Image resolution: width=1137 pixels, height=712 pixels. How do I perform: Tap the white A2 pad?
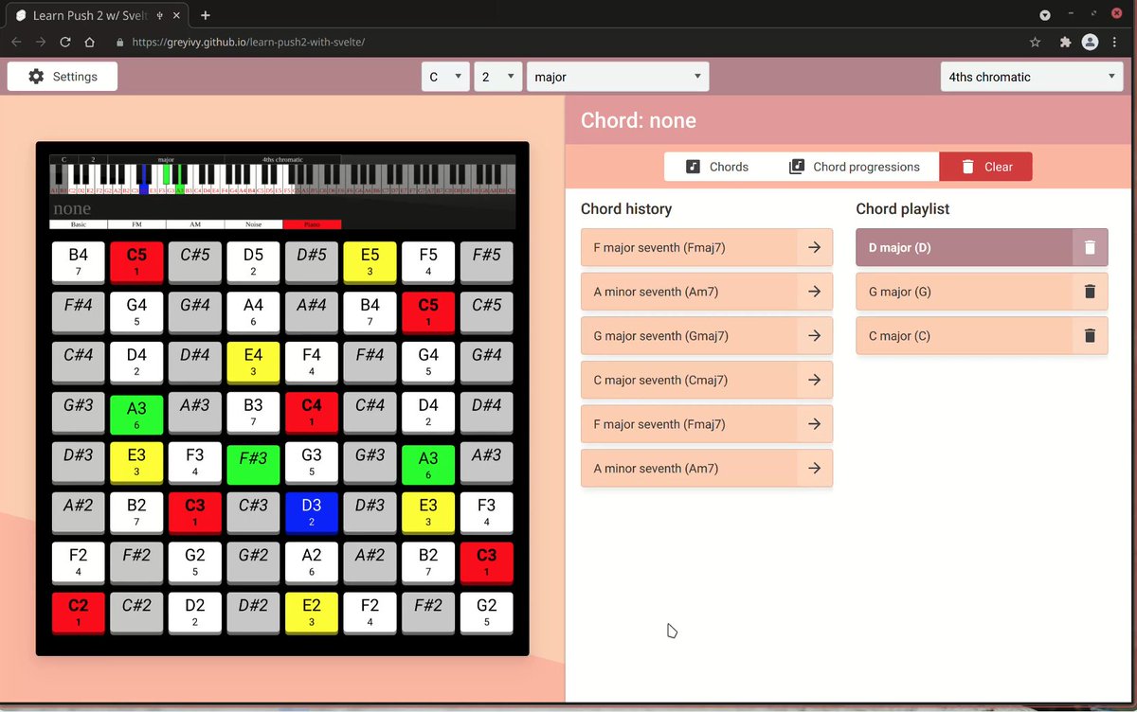point(312,561)
